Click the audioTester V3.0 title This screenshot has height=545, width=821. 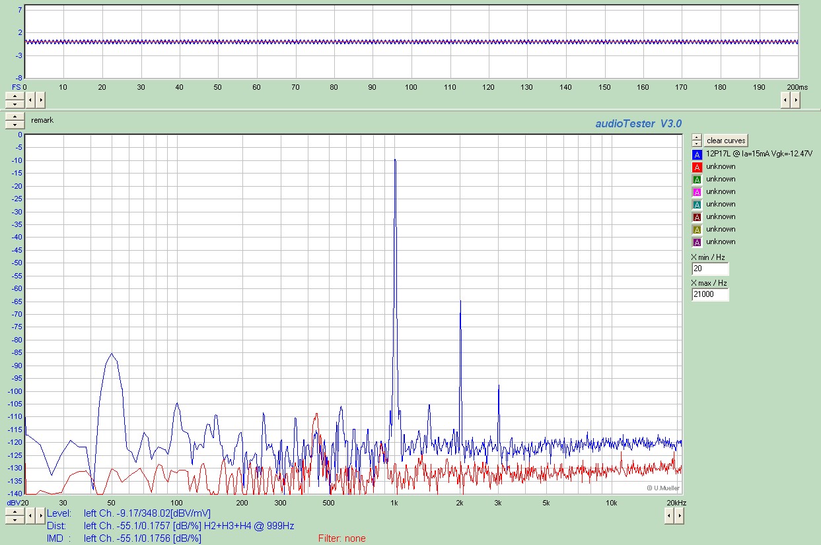[638, 123]
